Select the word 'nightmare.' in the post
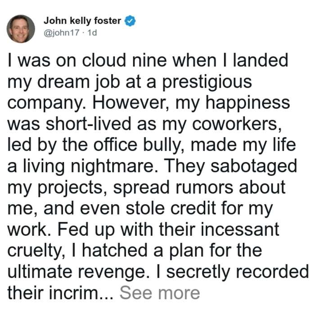 pyautogui.click(x=114, y=167)
